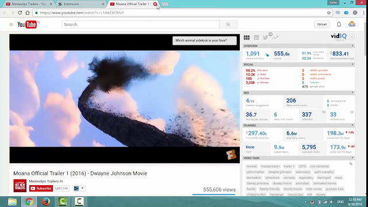Open the volume icon in system tray

pos(332,202)
